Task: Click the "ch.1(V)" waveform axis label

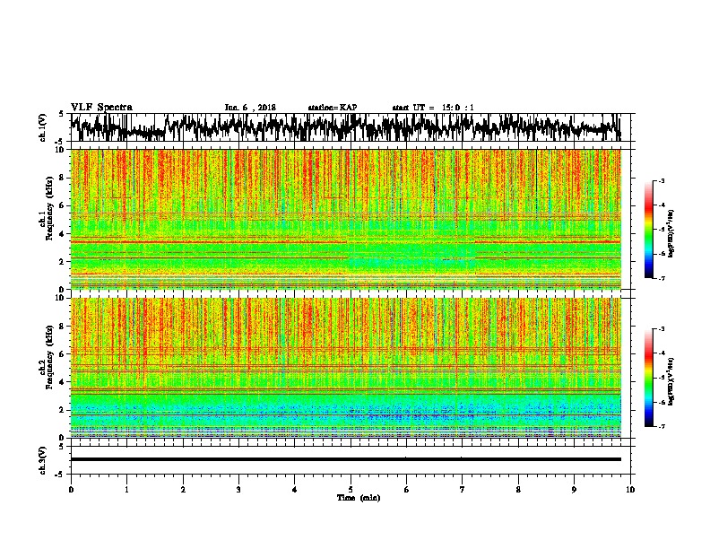Action: [x=42, y=127]
